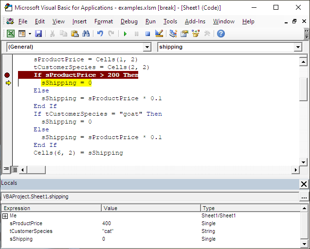Click VBAProject.Sheet1.shipping context field

[150, 197]
